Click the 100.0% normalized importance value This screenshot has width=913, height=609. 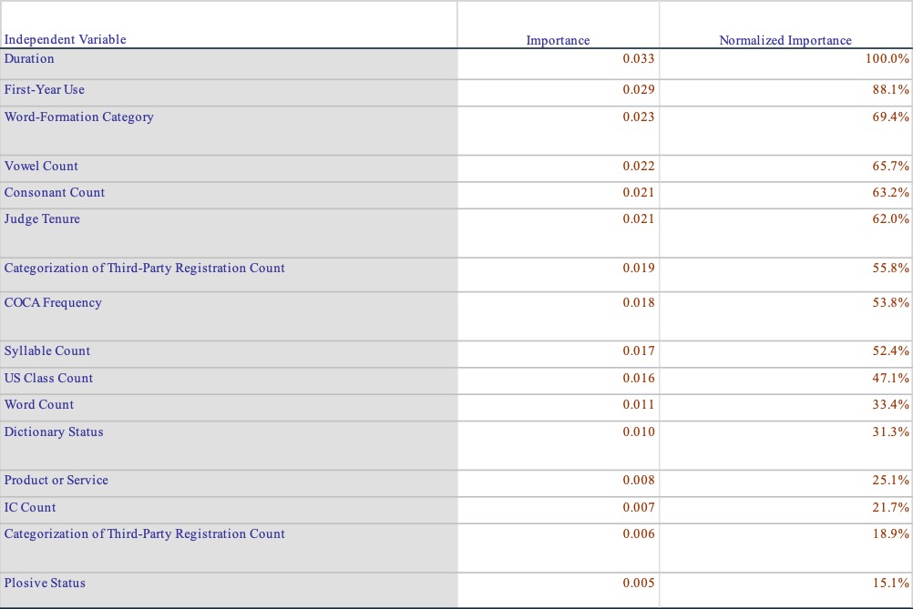[x=887, y=59]
